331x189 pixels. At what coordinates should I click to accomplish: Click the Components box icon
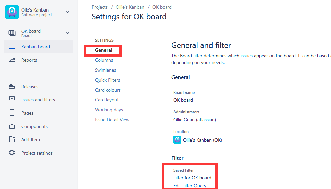(12, 126)
